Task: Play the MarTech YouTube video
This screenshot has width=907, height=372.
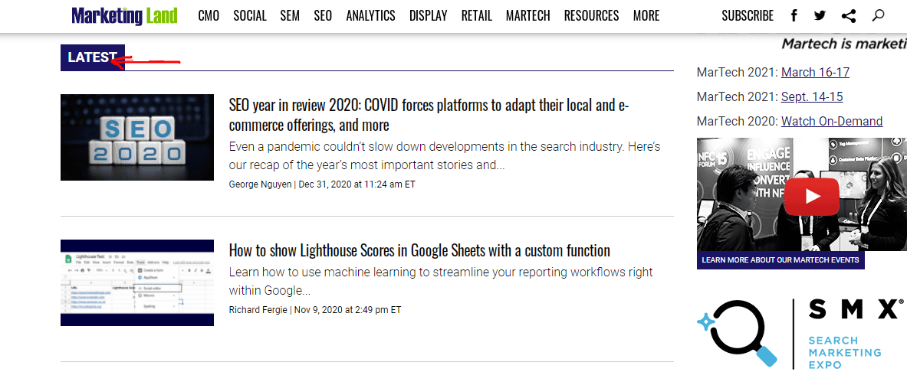Action: pyautogui.click(x=812, y=197)
